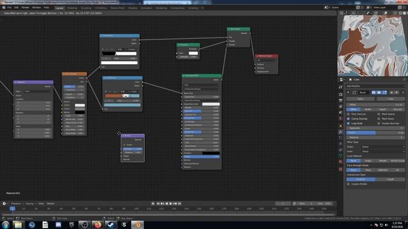Open the World properties tab icon

pyautogui.click(x=340, y=118)
